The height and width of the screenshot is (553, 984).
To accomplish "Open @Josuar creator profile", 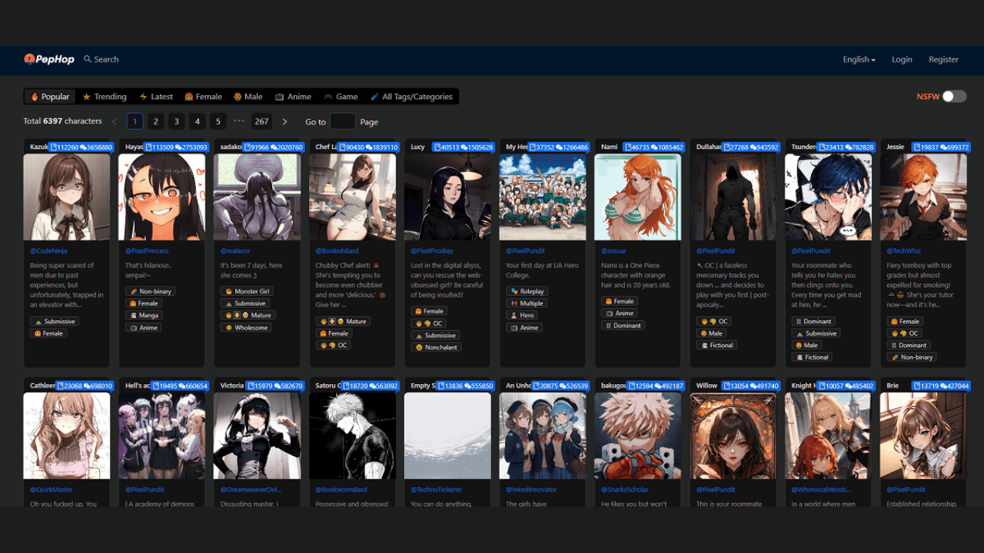I will pyautogui.click(x=613, y=250).
